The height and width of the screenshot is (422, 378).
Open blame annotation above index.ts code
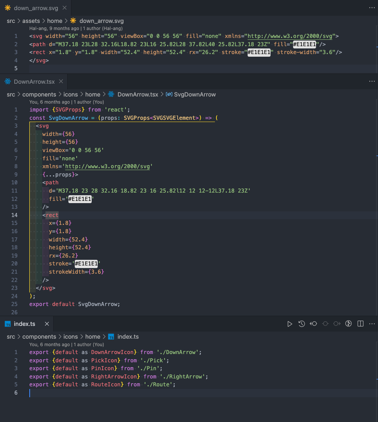[67, 345]
